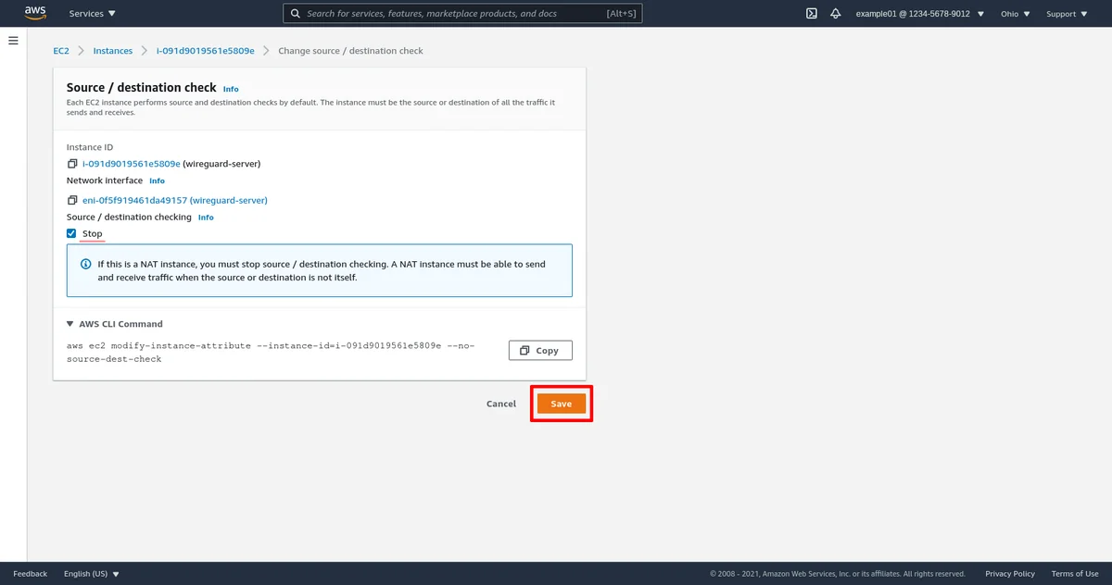The image size is (1112, 585).
Task: Click the Copy CLI command button
Action: (x=540, y=350)
